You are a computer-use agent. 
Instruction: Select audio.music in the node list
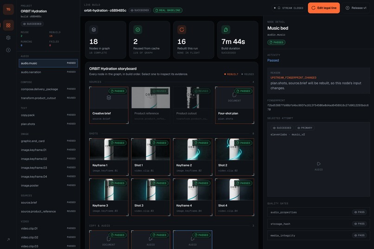(x=48, y=63)
